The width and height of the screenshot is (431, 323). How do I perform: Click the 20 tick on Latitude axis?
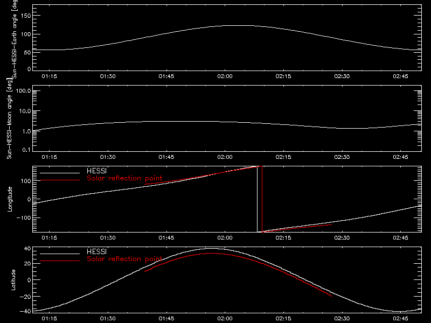point(27,263)
